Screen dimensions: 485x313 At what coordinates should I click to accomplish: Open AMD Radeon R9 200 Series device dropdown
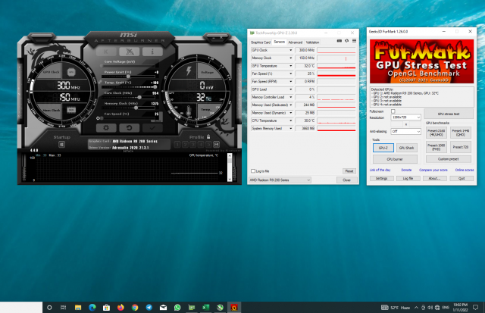280,180
